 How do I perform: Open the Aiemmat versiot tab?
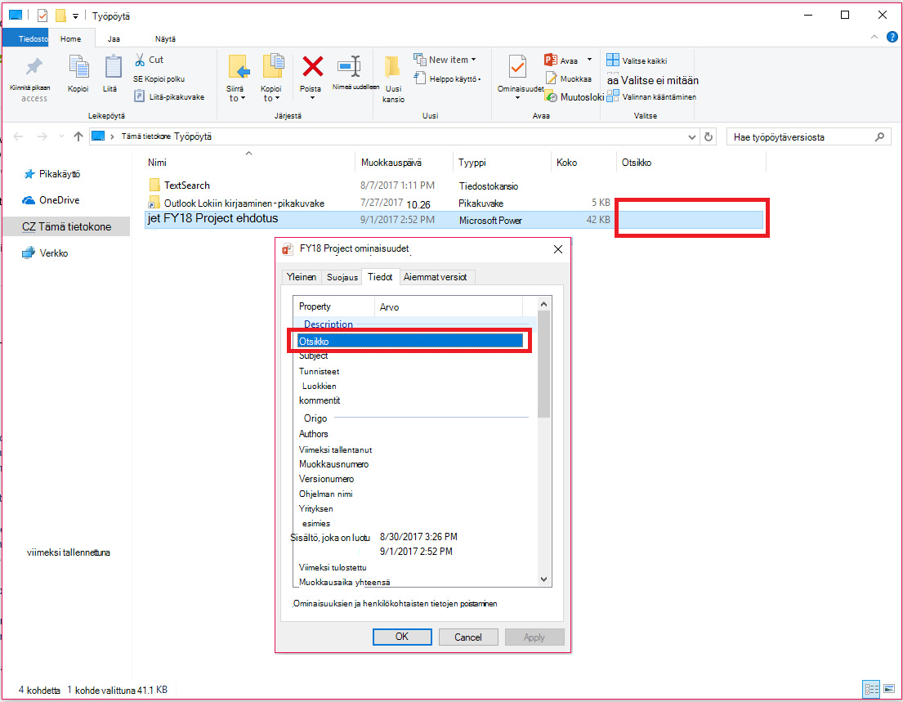tap(436, 277)
